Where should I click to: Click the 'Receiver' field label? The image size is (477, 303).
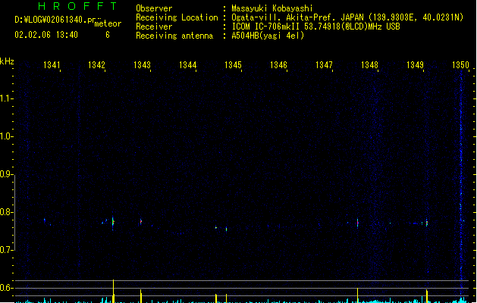(154, 27)
